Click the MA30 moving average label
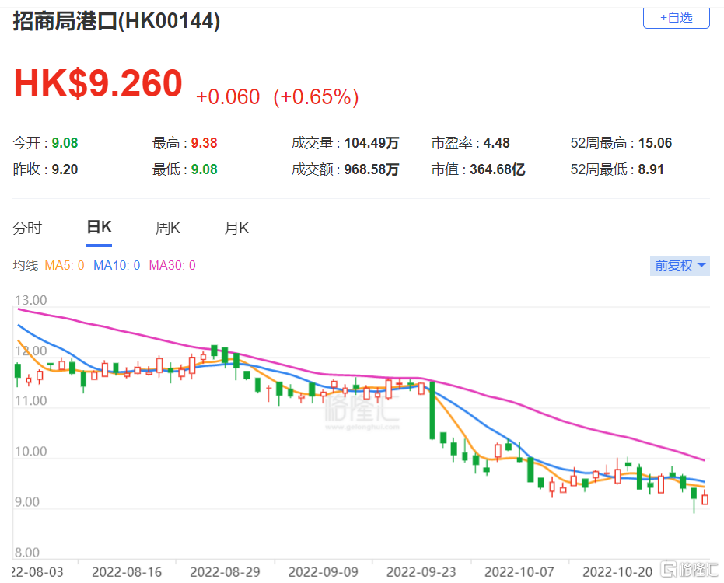 pyautogui.click(x=172, y=265)
